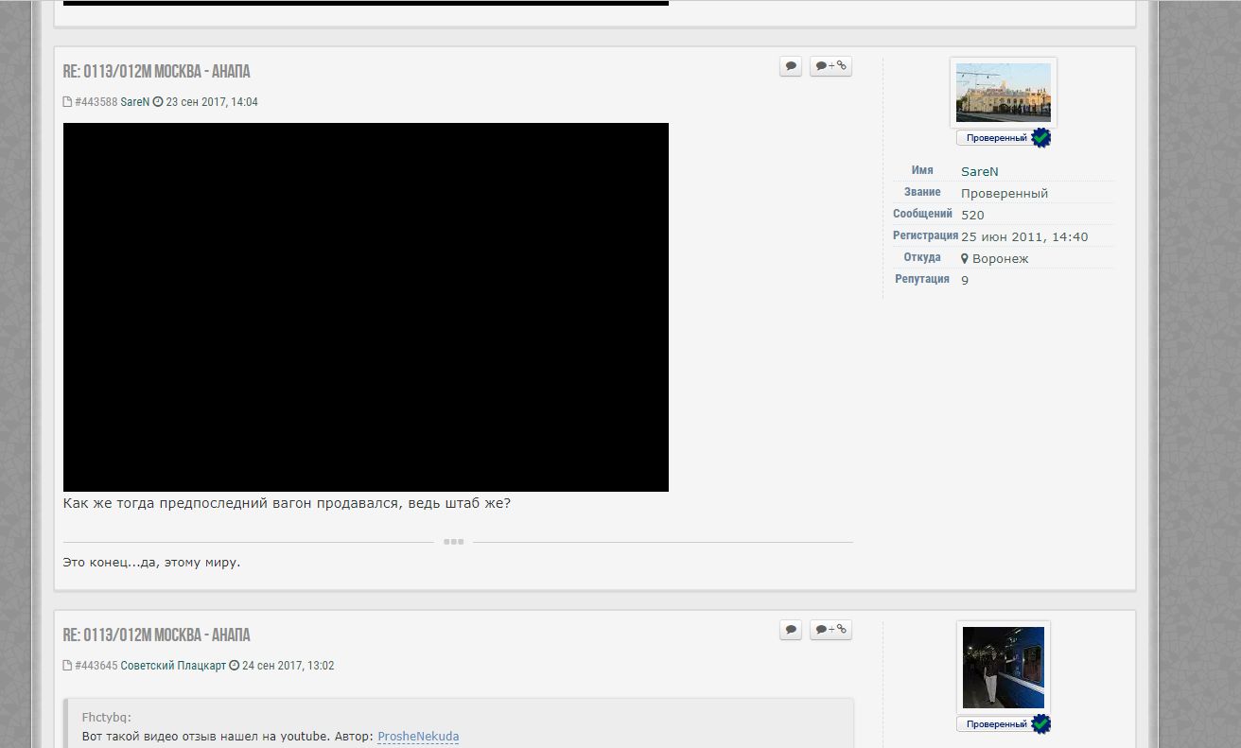Click the blue train avatar thumbnail
The width and height of the screenshot is (1241, 748).
[1003, 667]
